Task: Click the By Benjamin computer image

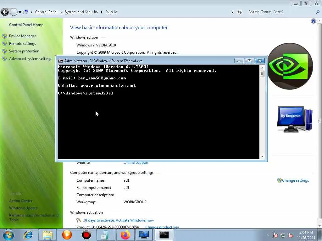Action: (295, 119)
